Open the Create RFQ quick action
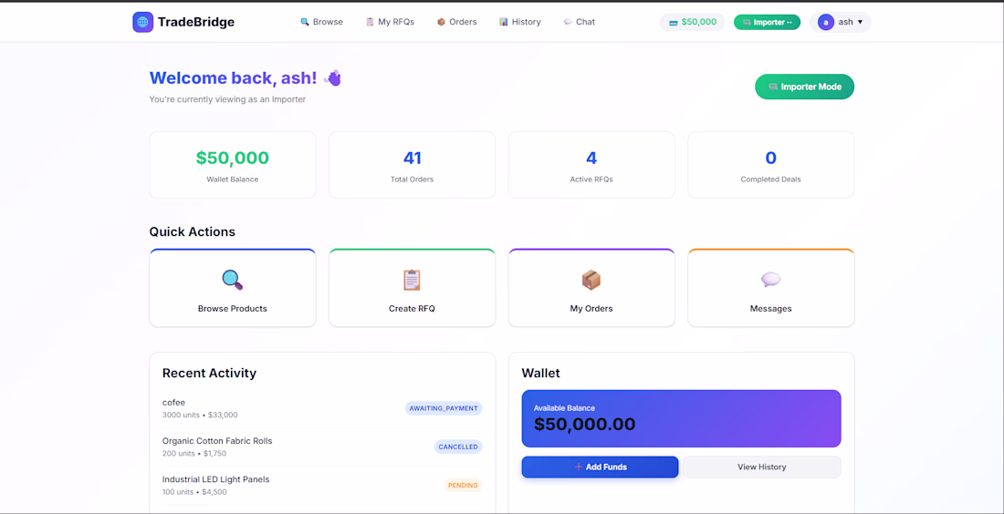Viewport: 1004px width, 514px height. pos(412,288)
